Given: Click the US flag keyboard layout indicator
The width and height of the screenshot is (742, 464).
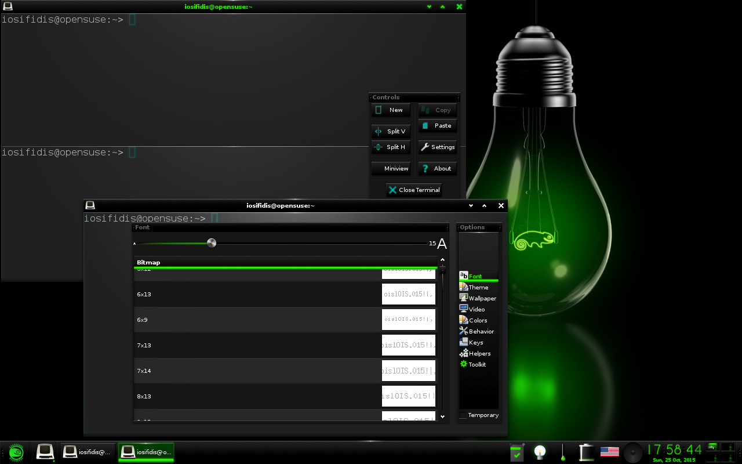Looking at the screenshot, I should [609, 452].
